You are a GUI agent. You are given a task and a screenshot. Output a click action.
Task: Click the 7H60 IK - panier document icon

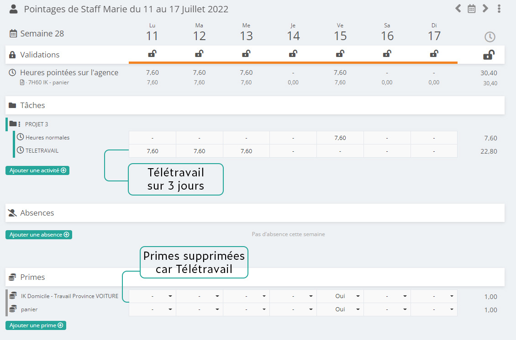pyautogui.click(x=21, y=82)
